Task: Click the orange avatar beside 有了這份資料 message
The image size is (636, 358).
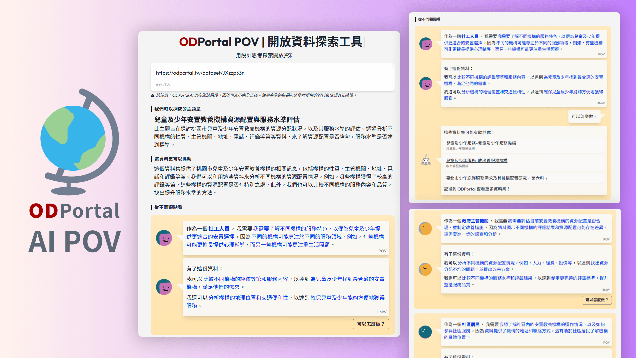Action: pyautogui.click(x=425, y=269)
